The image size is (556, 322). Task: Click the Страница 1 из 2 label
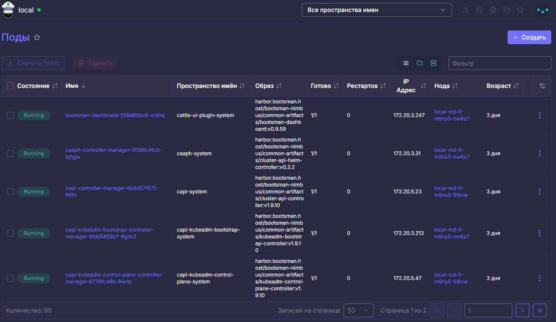404,310
